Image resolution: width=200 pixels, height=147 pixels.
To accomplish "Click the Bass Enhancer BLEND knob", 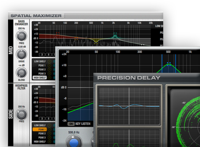I will 22,73.
